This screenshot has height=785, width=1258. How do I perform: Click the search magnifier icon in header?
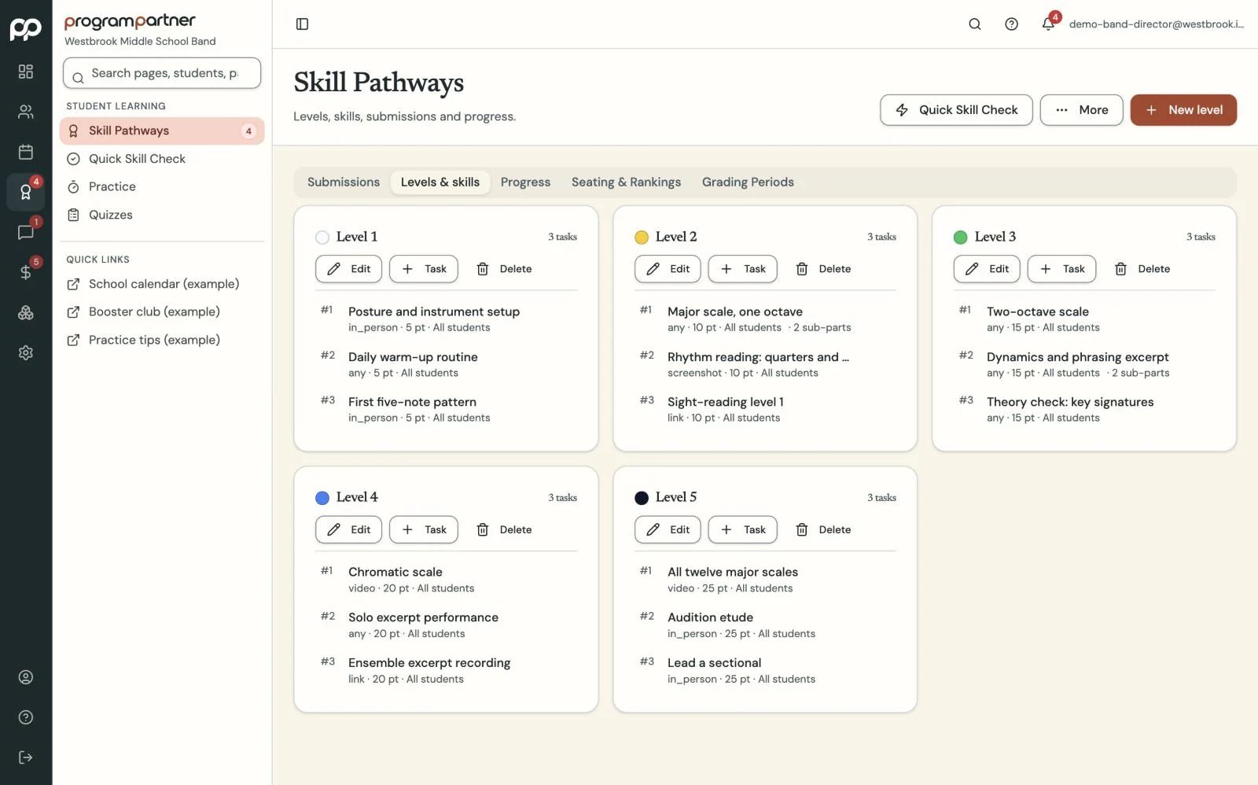coord(975,24)
